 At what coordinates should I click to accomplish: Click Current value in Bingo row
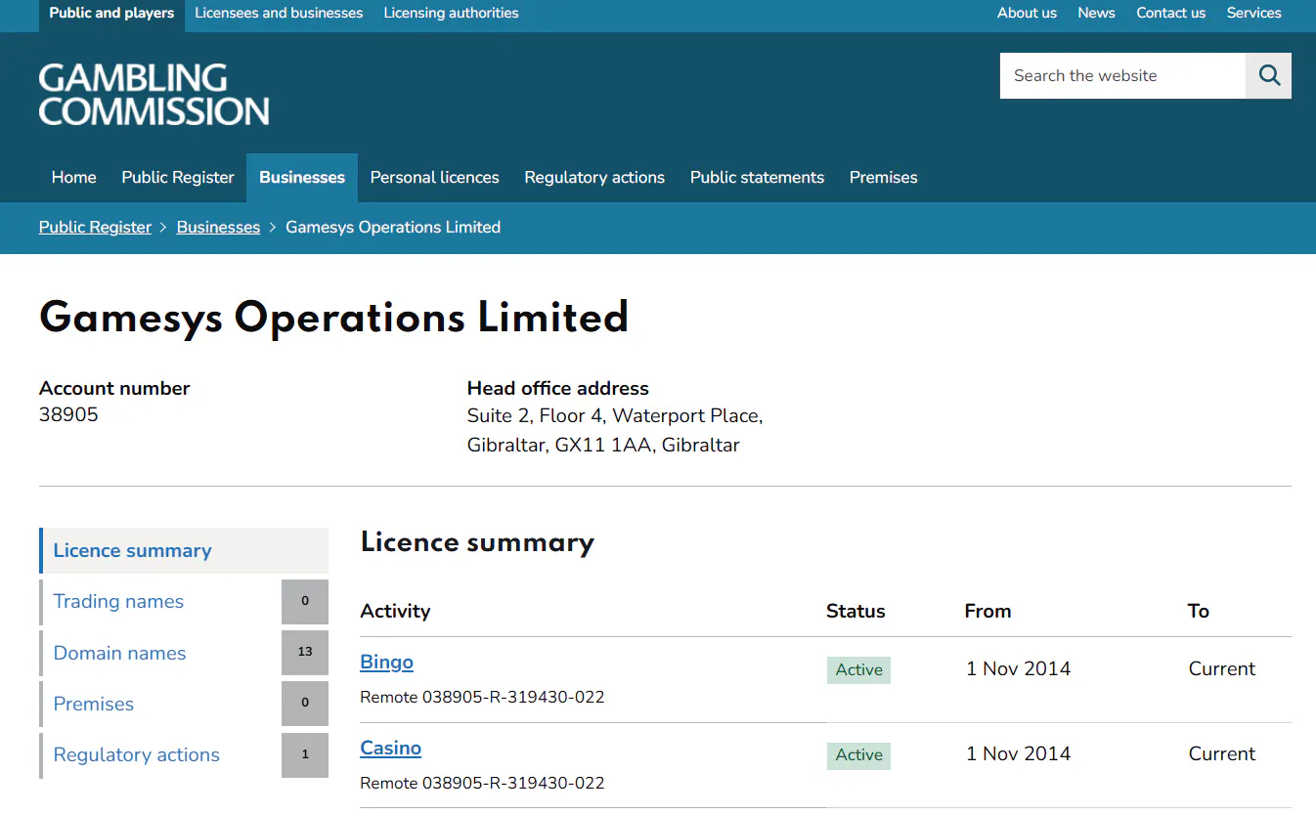[1222, 668]
